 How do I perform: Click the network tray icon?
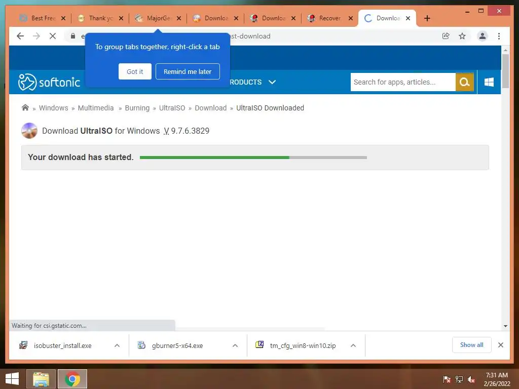tap(459, 379)
